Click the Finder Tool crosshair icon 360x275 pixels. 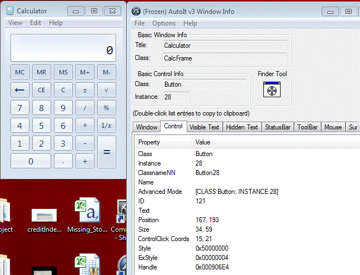click(272, 89)
